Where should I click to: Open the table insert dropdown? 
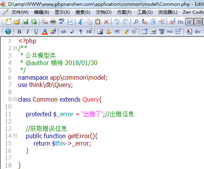coord(145,32)
